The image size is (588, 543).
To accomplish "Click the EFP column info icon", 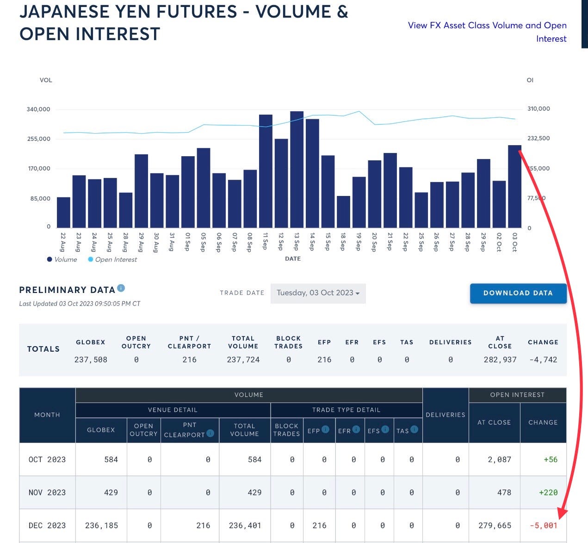I will click(325, 429).
